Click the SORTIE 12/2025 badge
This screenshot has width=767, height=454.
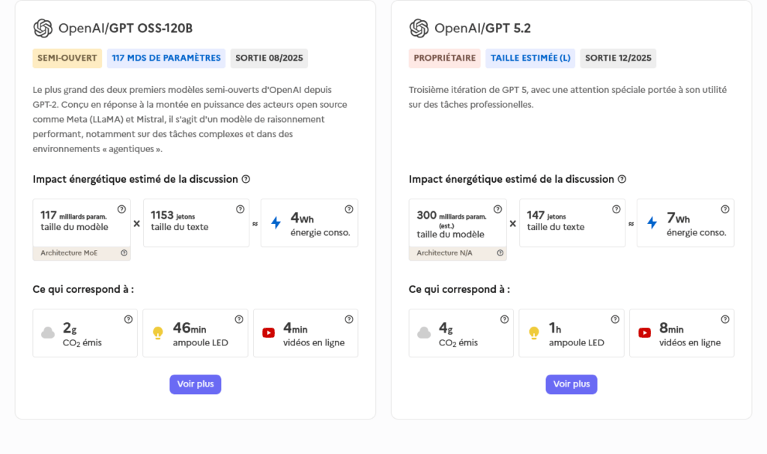[618, 58]
